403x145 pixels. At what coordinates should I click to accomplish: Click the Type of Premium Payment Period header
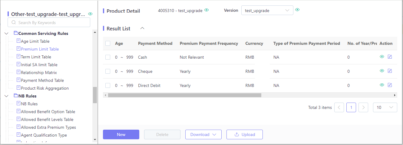click(307, 43)
